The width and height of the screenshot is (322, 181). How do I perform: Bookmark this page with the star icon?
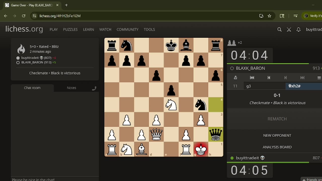pos(269,16)
